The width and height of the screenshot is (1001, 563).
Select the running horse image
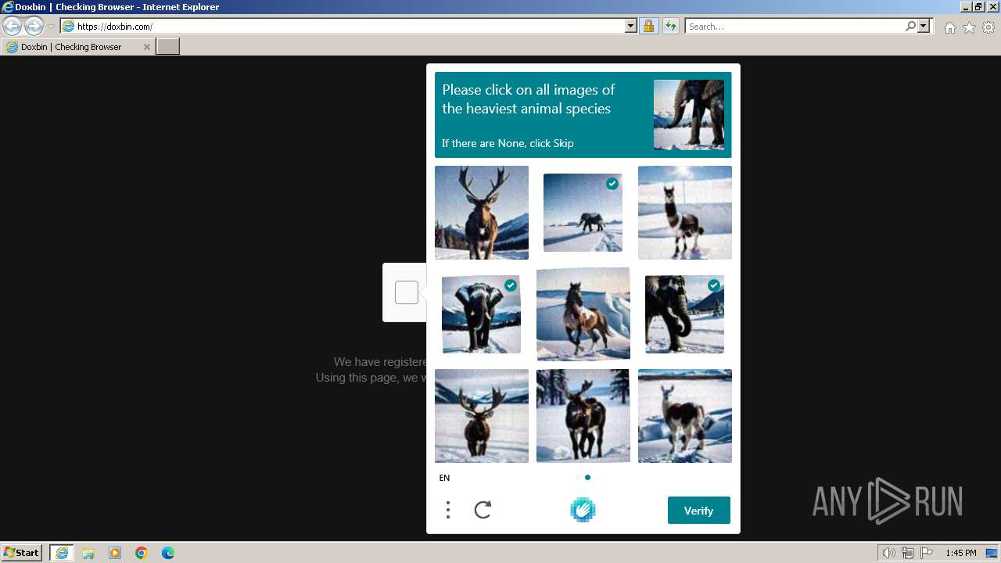click(x=583, y=314)
